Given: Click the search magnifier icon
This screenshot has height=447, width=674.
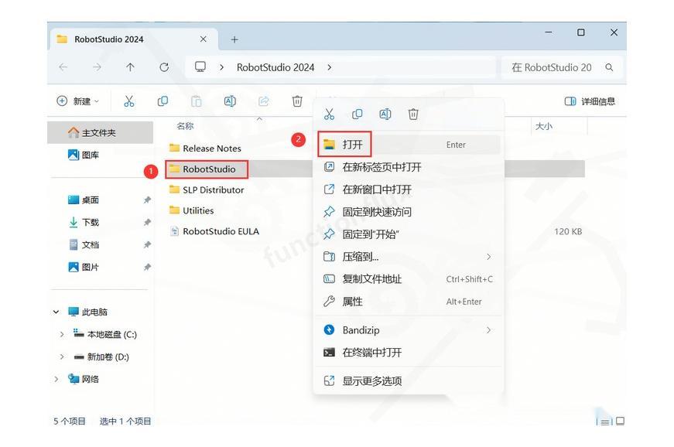Looking at the screenshot, I should coord(609,67).
